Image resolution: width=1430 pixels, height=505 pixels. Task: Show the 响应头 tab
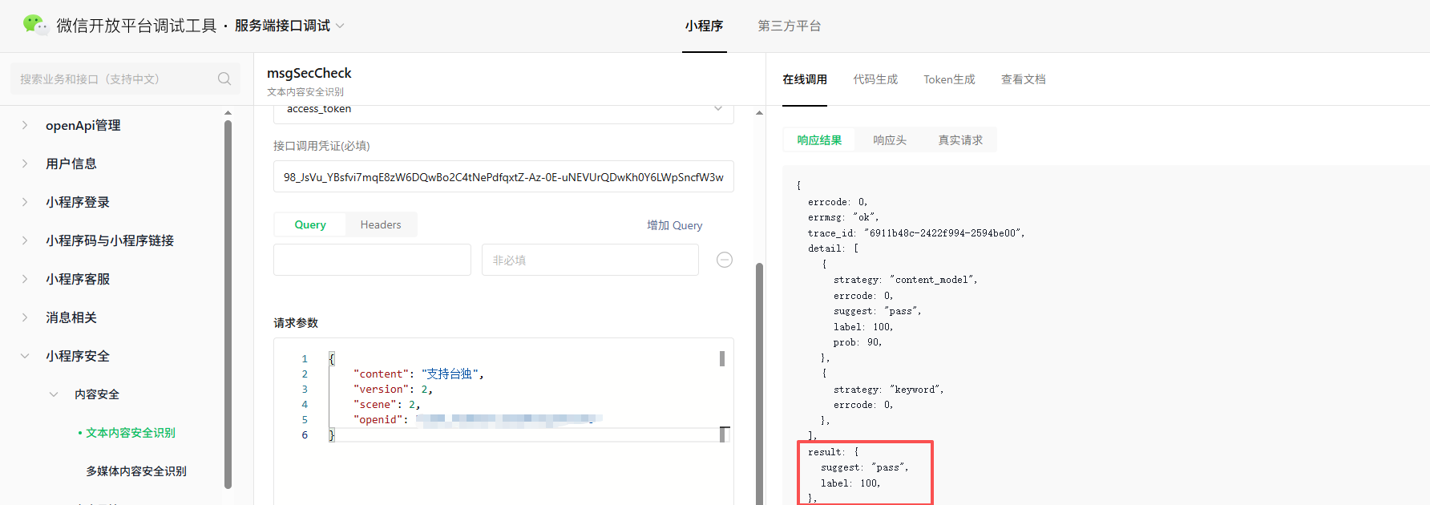point(890,140)
